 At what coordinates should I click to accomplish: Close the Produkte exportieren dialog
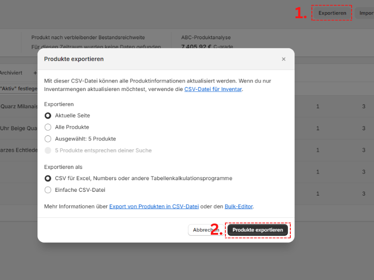pyautogui.click(x=283, y=59)
